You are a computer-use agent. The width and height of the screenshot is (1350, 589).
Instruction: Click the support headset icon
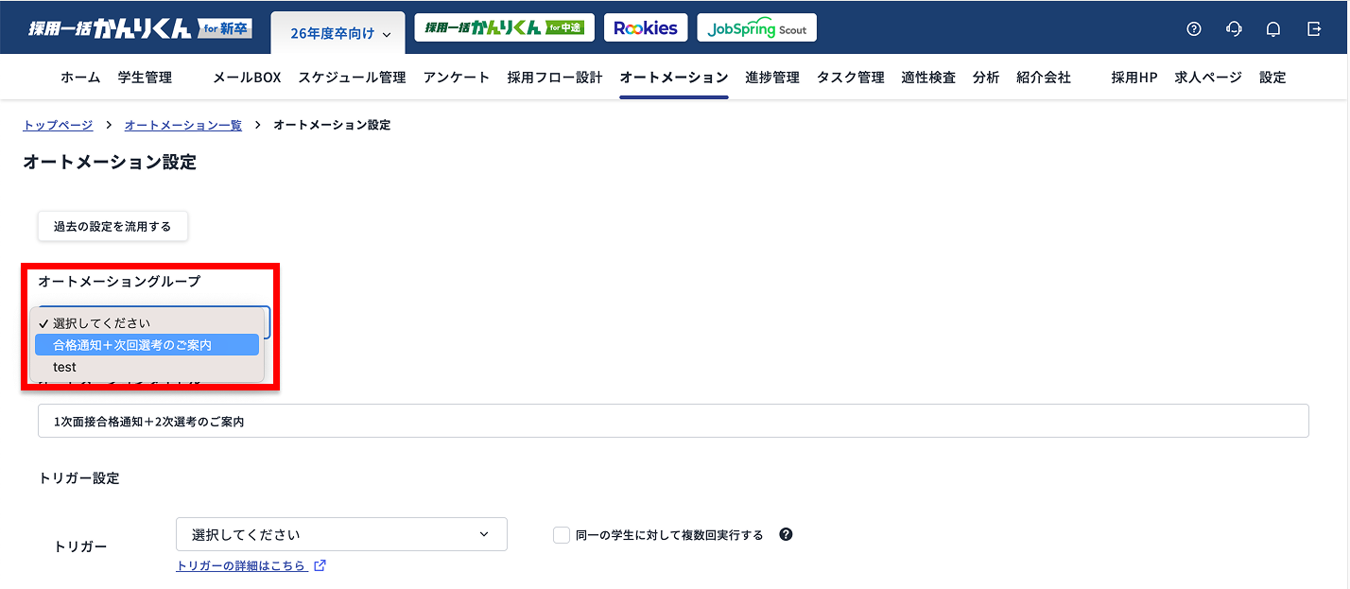1234,28
